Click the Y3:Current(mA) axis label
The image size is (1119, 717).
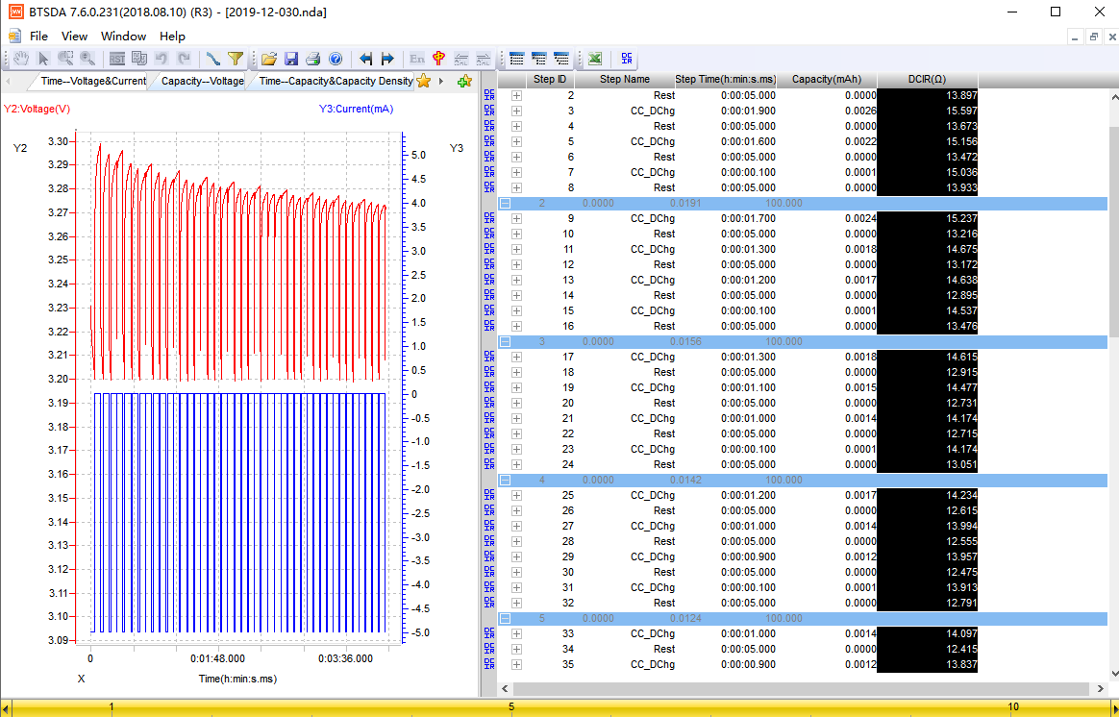356,110
